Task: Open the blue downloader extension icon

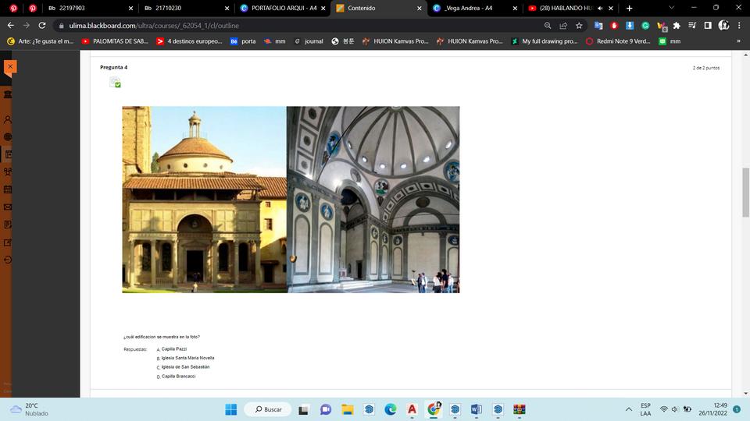Action: coord(630,25)
